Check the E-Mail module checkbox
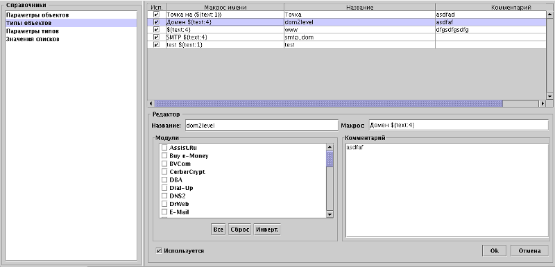The image size is (555, 267). point(164,212)
